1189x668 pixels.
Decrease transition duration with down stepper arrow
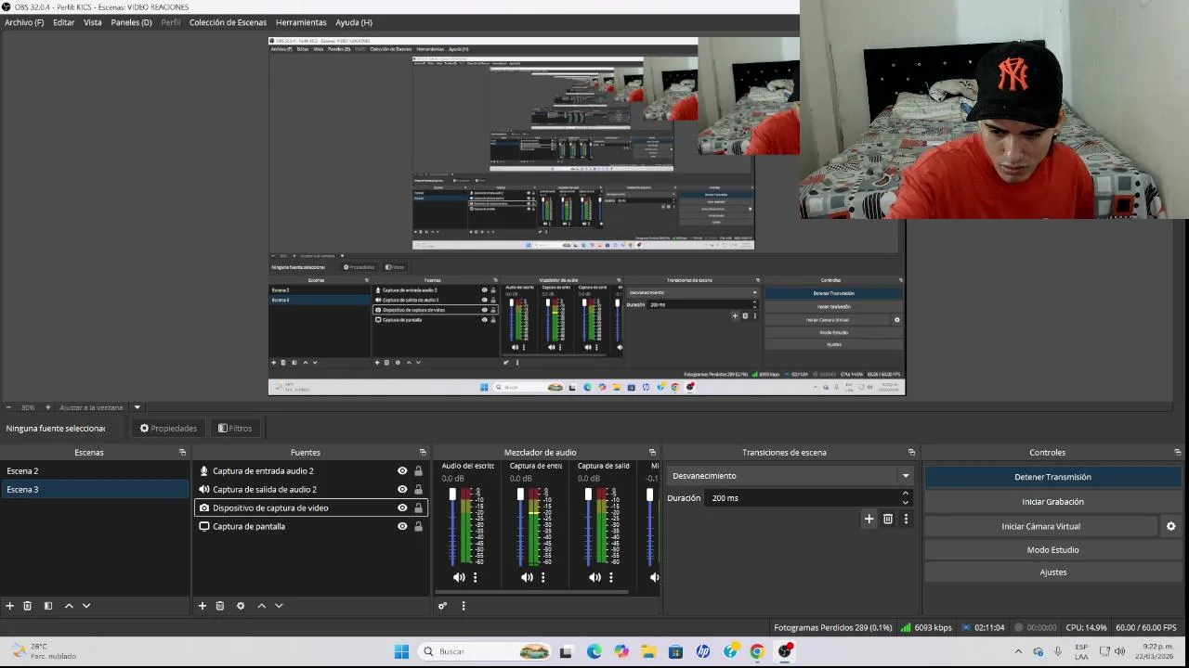point(906,503)
